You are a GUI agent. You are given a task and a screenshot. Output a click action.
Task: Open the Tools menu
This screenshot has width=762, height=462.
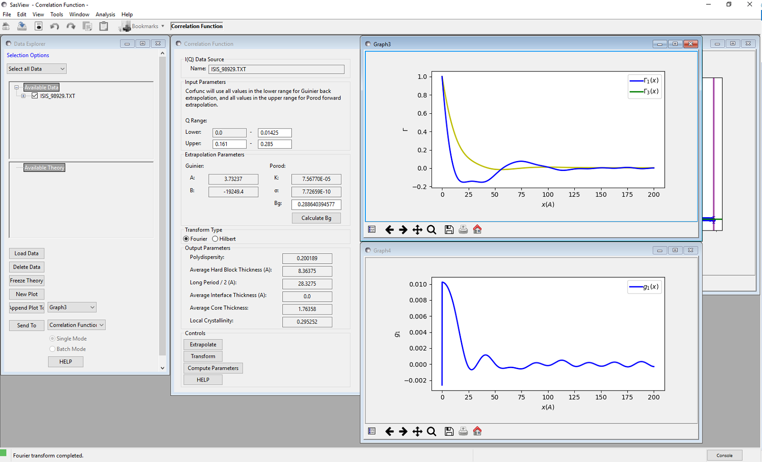tap(57, 14)
